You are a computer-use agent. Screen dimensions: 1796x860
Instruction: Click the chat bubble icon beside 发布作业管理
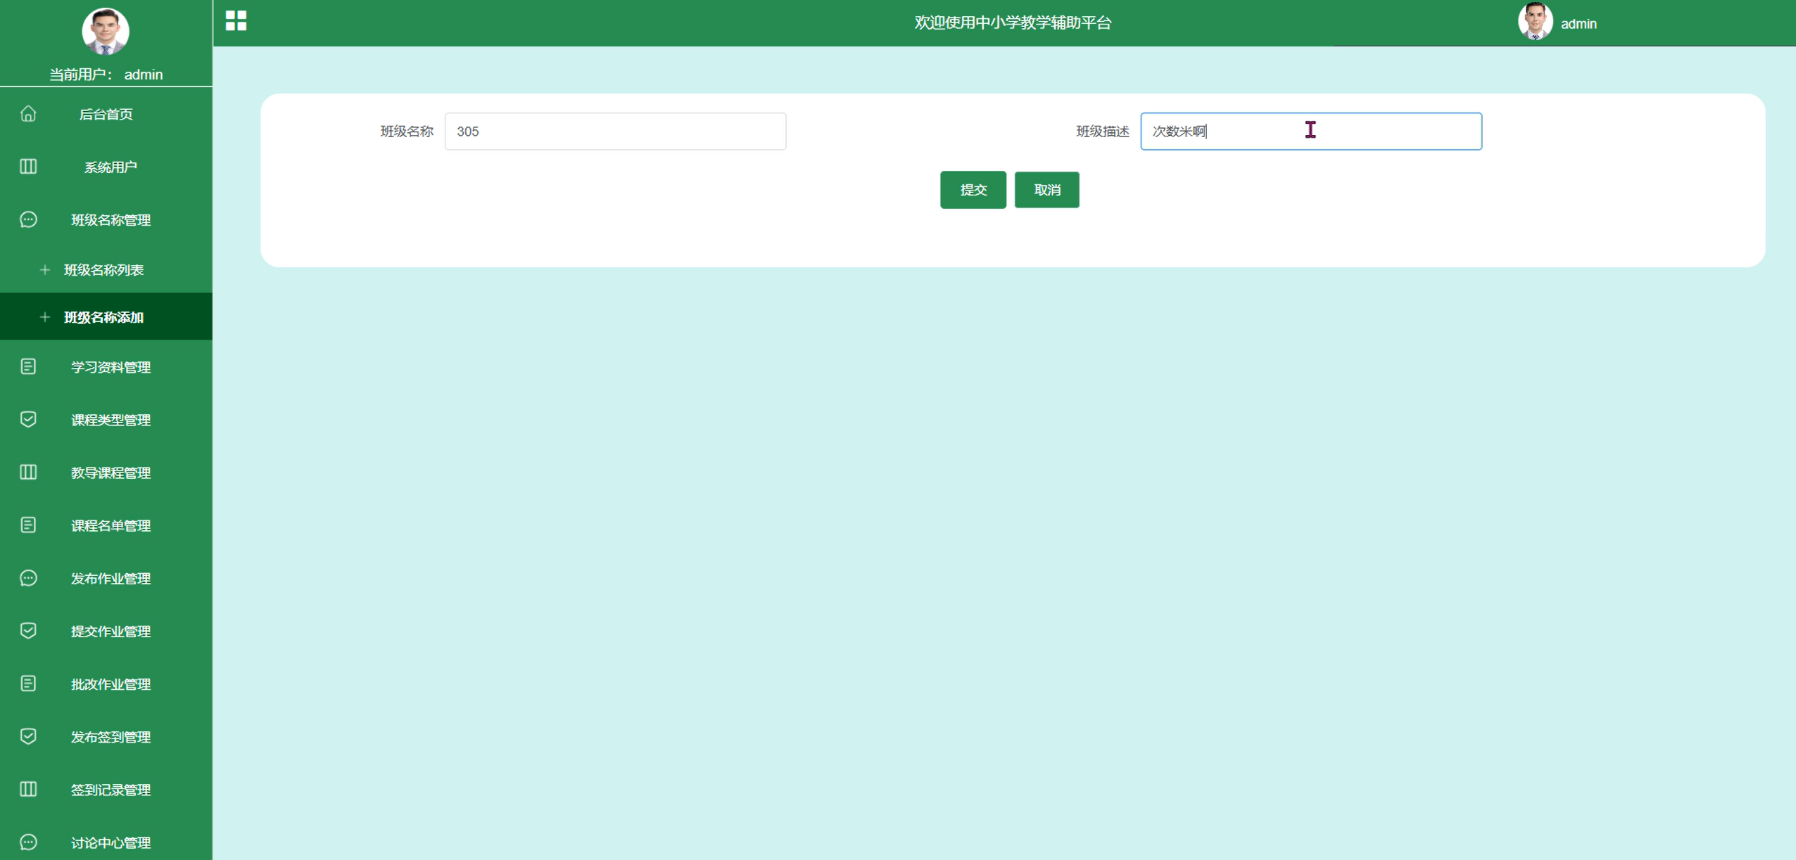28,578
